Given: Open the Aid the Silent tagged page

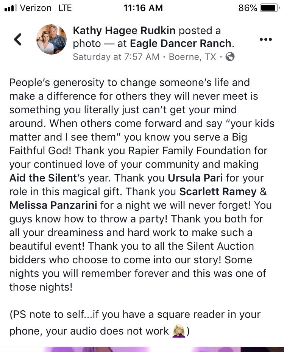Looking at the screenshot, I should click(43, 178).
